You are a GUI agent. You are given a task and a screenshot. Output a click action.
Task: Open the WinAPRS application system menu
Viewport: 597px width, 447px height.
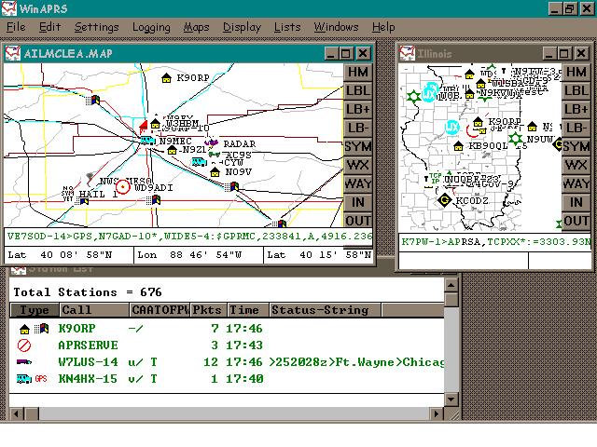point(9,8)
